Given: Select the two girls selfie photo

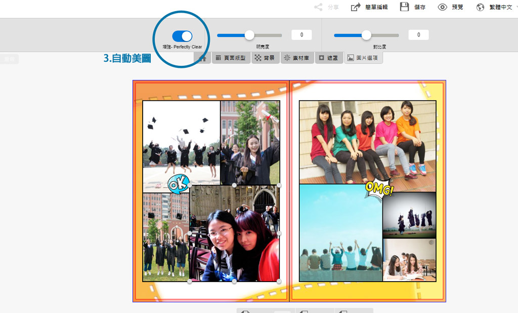Looking at the screenshot, I should tap(234, 233).
